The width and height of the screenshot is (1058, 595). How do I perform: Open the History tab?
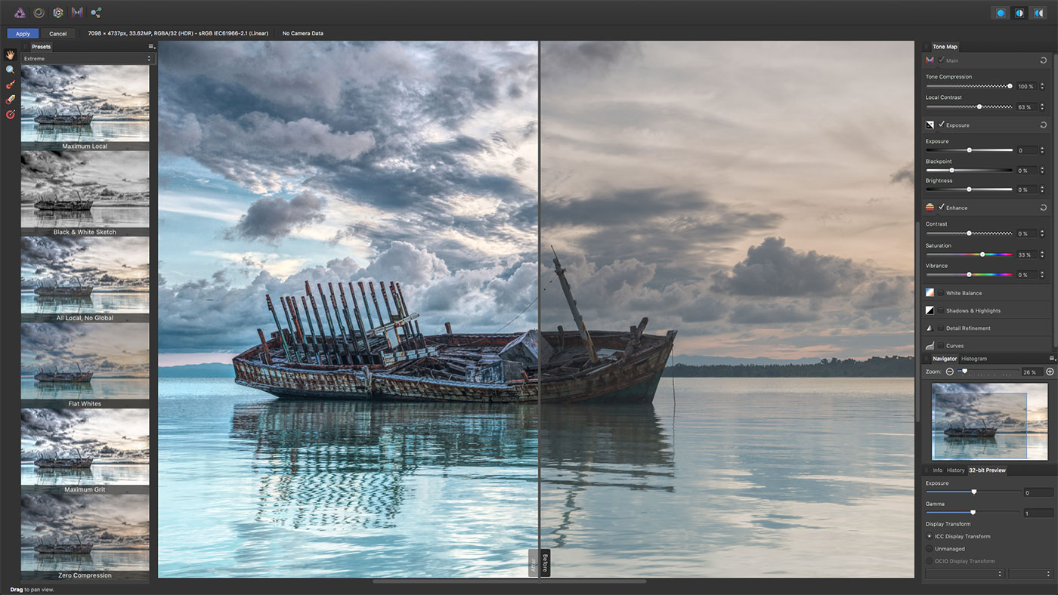(x=955, y=470)
